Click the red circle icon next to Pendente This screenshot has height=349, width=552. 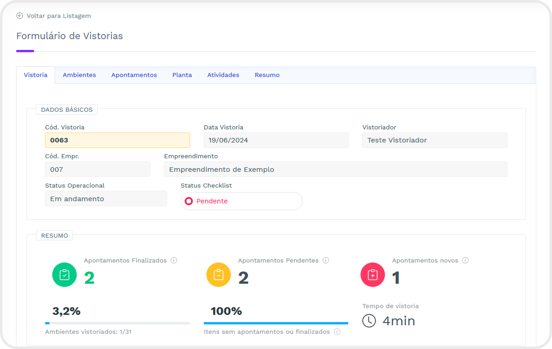click(189, 201)
